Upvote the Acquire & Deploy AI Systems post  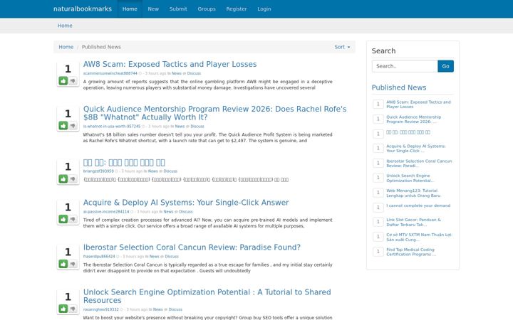click(63, 219)
